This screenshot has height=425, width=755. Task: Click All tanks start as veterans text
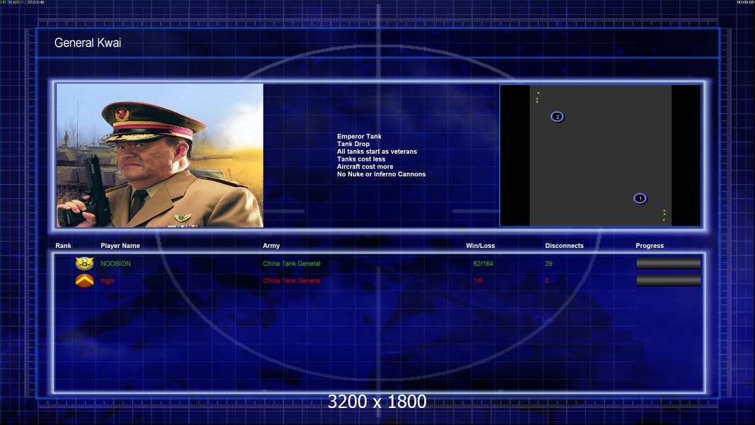click(377, 152)
